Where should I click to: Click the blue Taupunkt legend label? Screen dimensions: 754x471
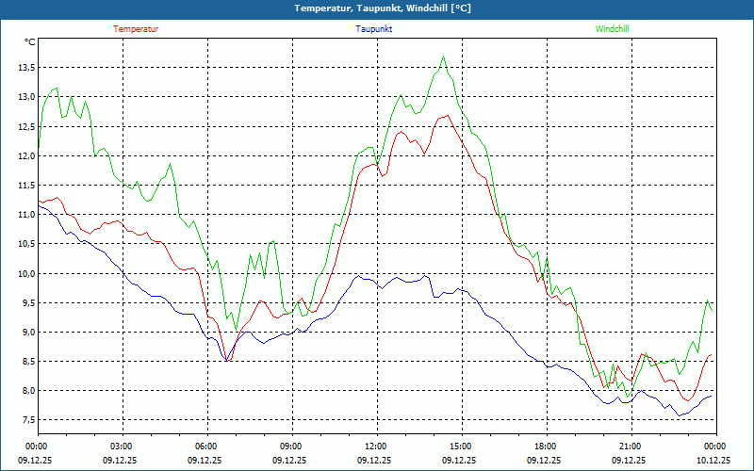374,29
